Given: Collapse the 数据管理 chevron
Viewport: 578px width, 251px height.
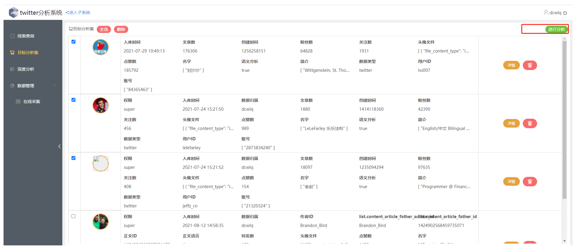Looking at the screenshot, I should (x=55, y=86).
